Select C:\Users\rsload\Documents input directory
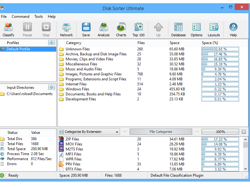 pyautogui.click(x=28, y=94)
